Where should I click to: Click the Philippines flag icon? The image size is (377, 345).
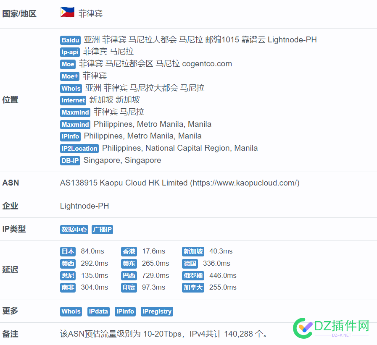click(67, 12)
